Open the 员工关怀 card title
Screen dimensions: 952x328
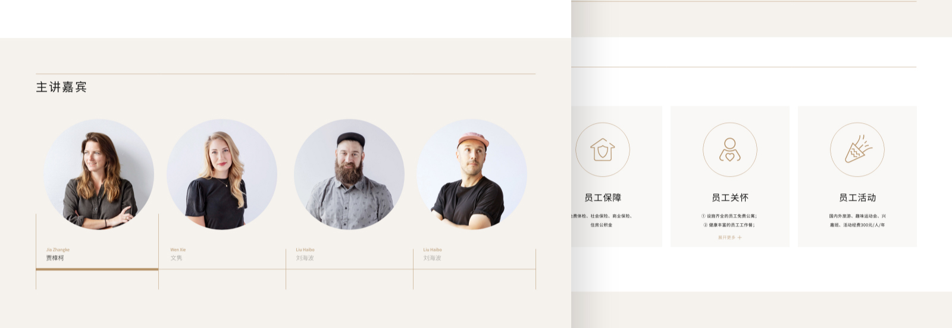[x=730, y=198]
